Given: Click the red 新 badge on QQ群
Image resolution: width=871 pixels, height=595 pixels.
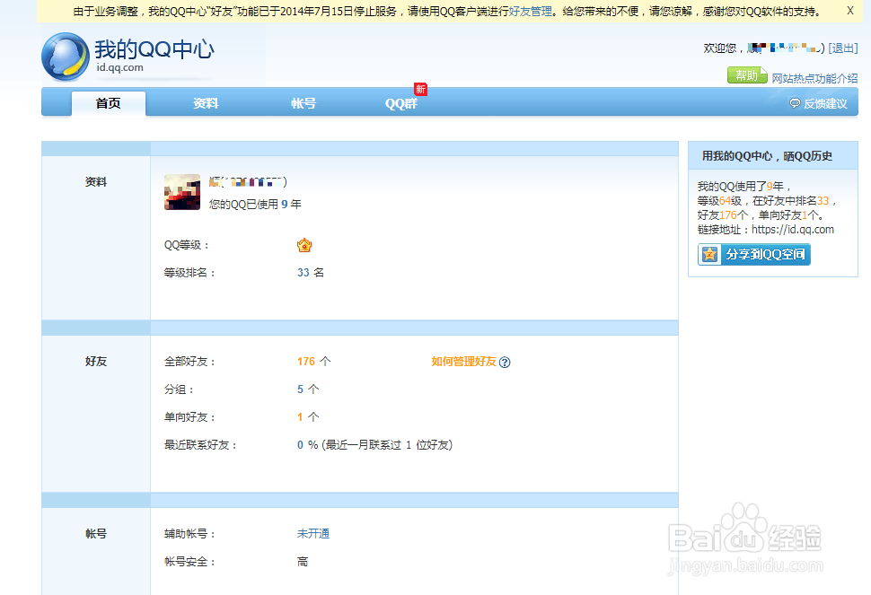Looking at the screenshot, I should click(x=420, y=89).
